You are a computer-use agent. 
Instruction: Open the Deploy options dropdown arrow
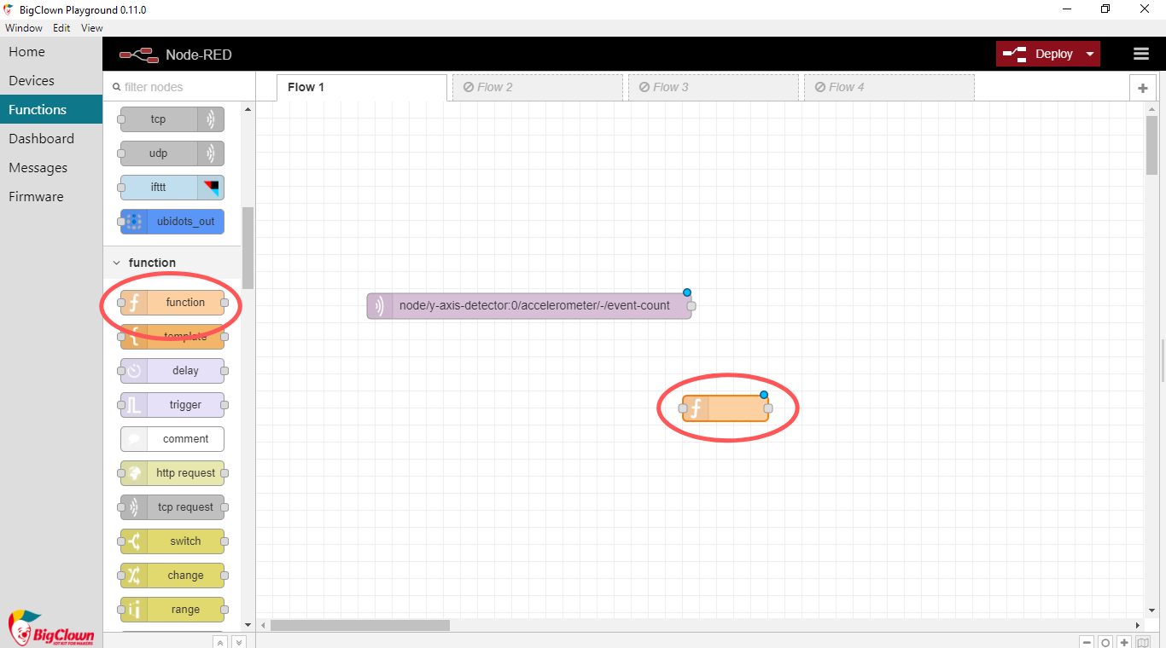1089,54
